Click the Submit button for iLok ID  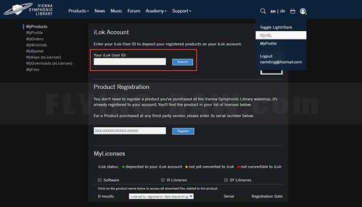pyautogui.click(x=183, y=62)
